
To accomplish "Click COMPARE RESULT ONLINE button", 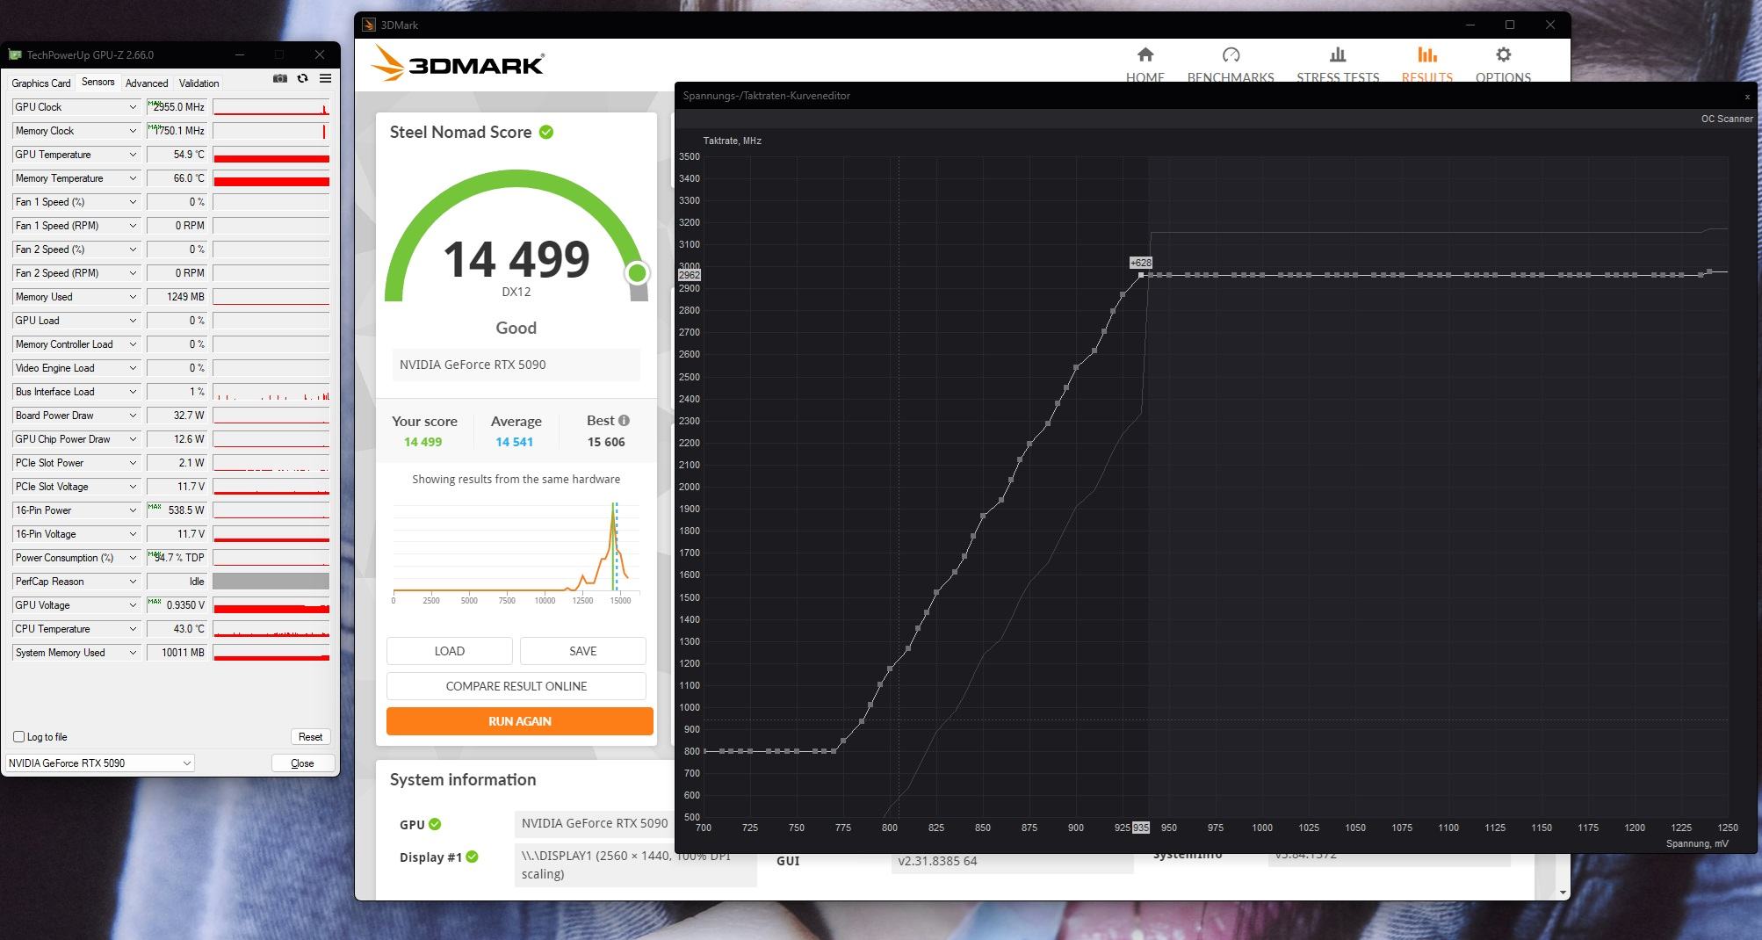I will click(516, 686).
